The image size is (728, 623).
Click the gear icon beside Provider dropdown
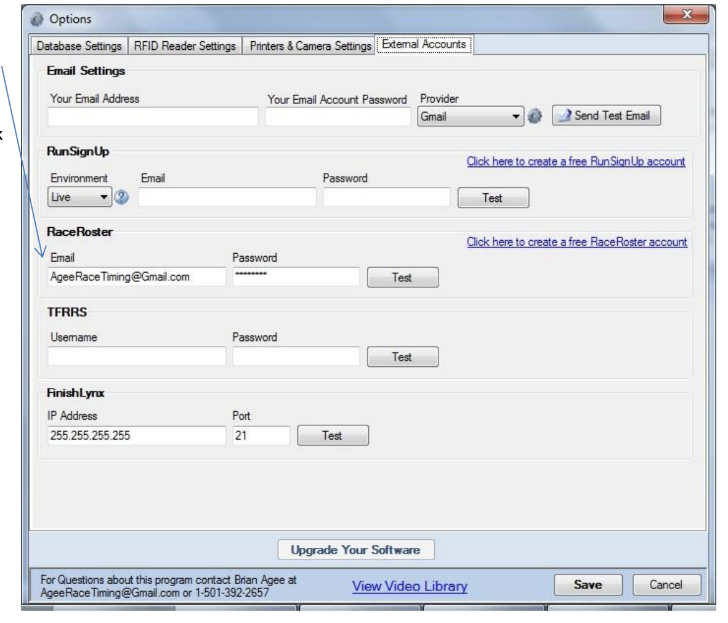pyautogui.click(x=535, y=116)
